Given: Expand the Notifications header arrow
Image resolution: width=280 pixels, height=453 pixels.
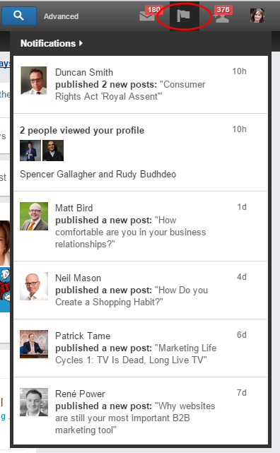Looking at the screenshot, I should pos(81,43).
